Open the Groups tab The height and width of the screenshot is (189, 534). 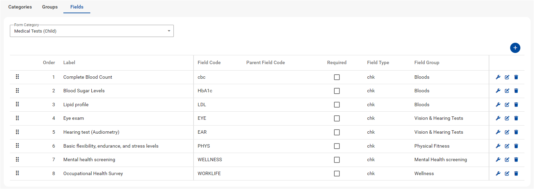[50, 7]
